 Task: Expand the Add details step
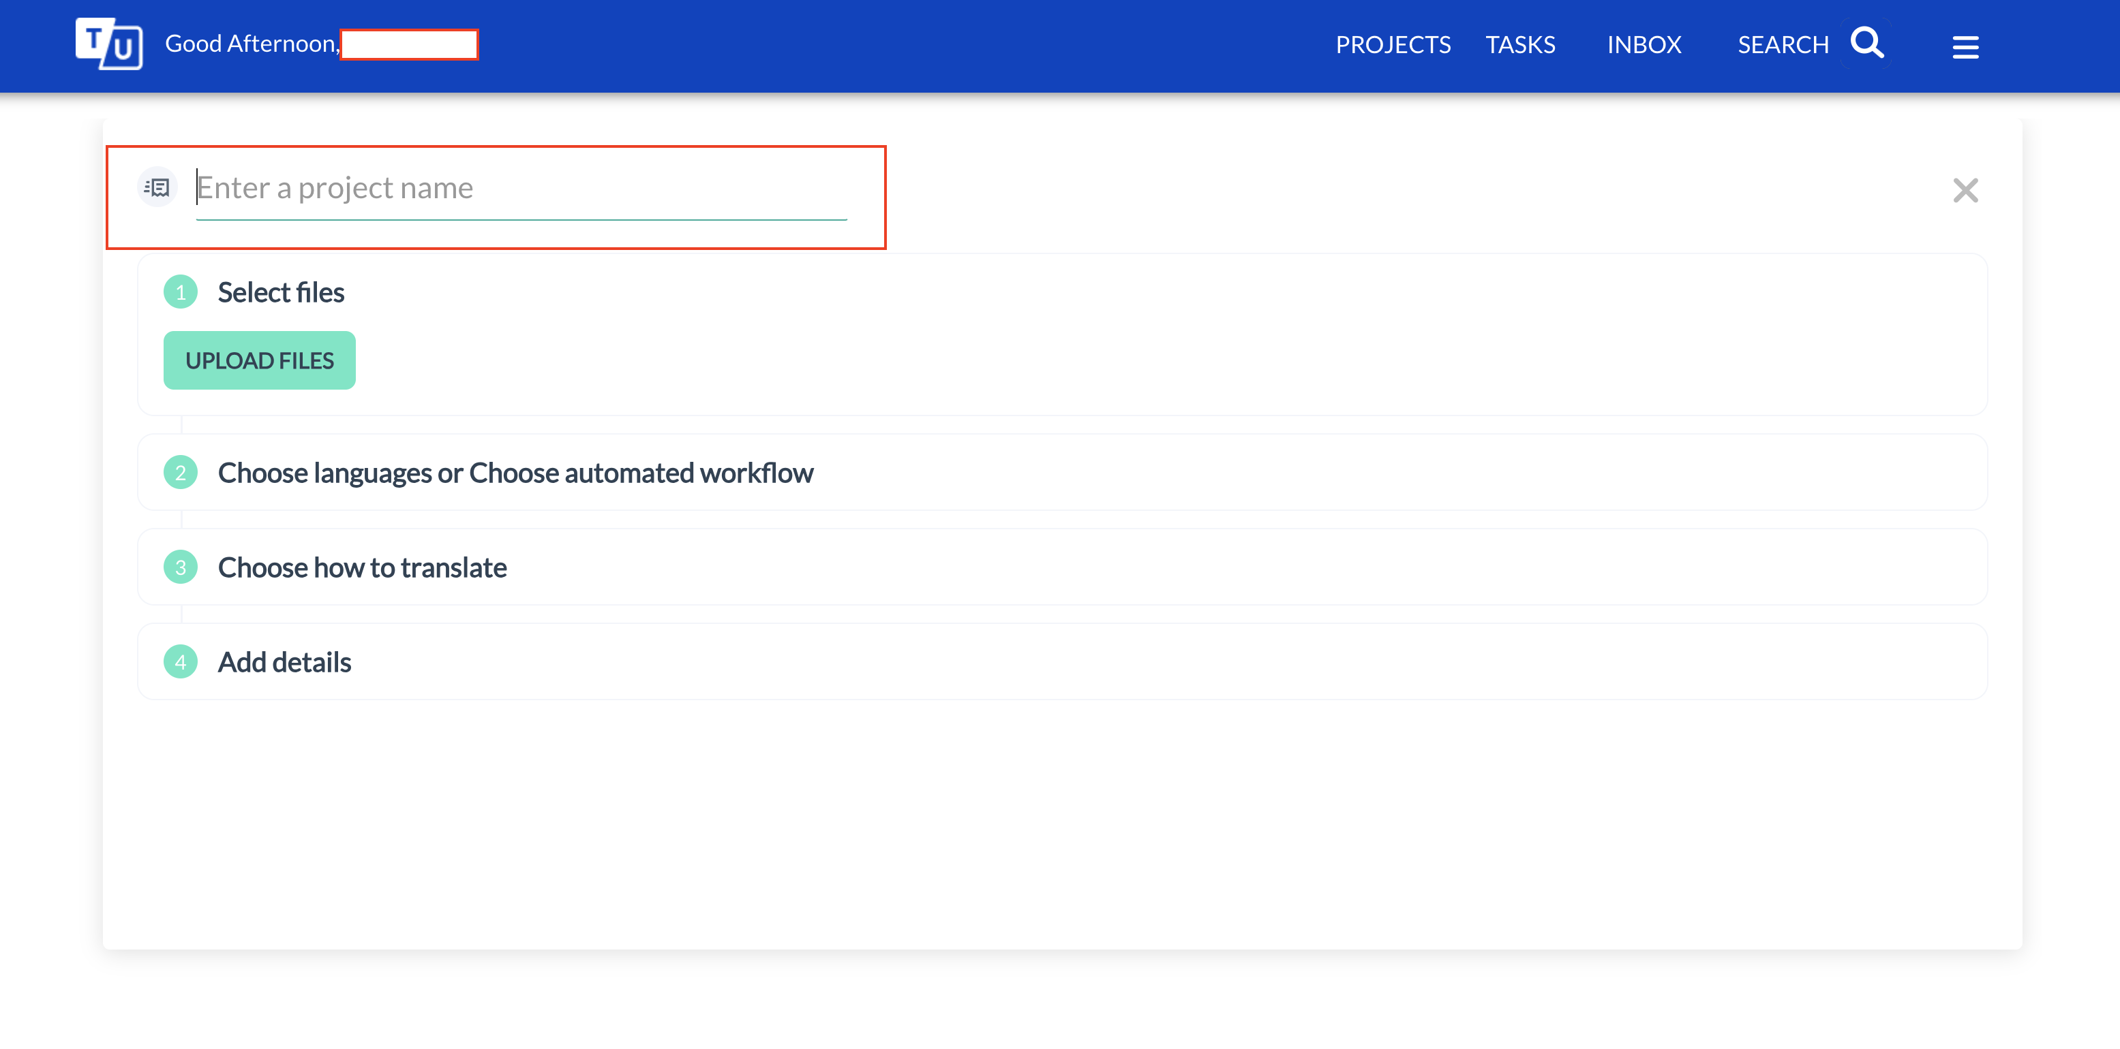click(x=1061, y=662)
